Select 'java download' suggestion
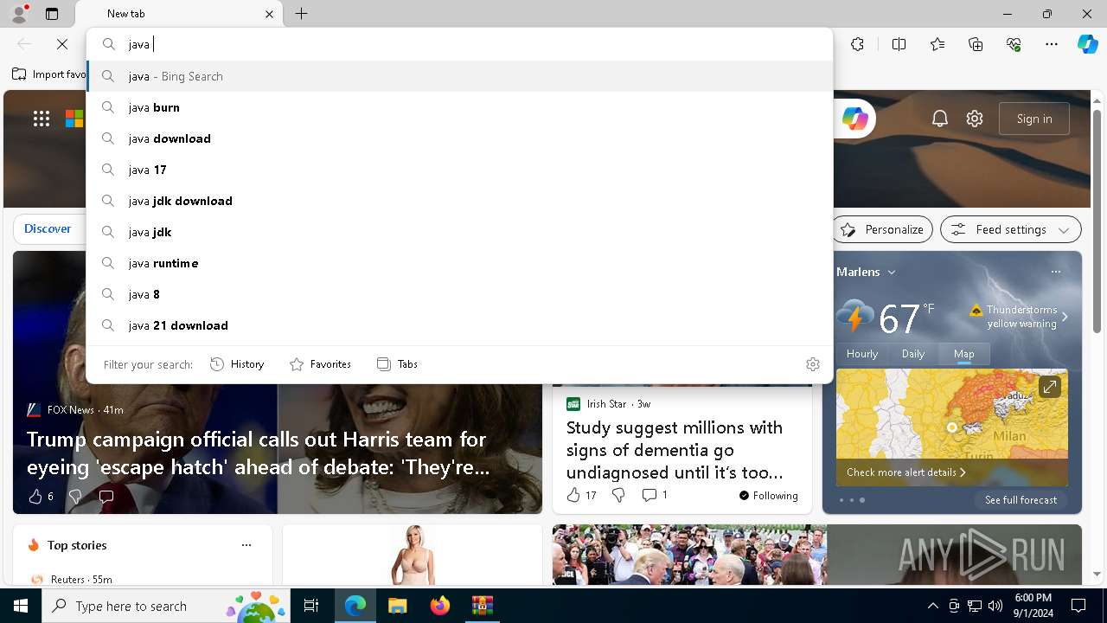 tap(460, 138)
